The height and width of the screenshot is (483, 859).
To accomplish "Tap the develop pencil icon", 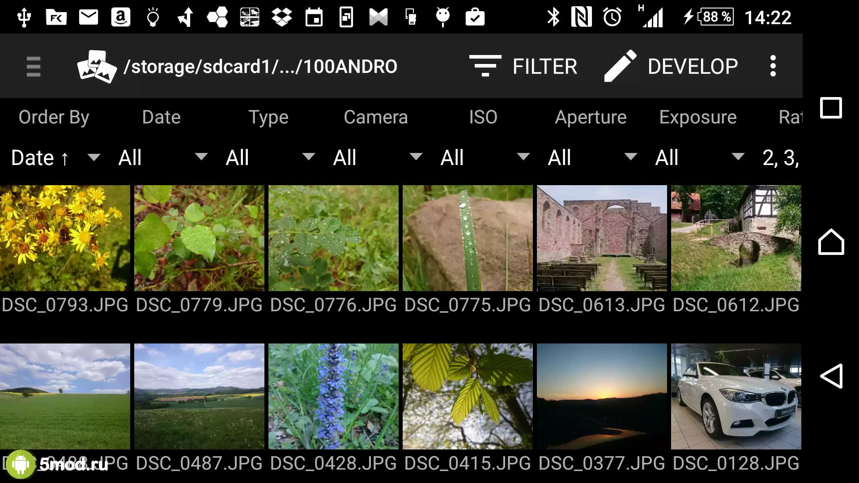I will click(x=620, y=66).
